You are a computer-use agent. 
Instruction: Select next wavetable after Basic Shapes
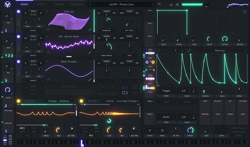click(91, 61)
